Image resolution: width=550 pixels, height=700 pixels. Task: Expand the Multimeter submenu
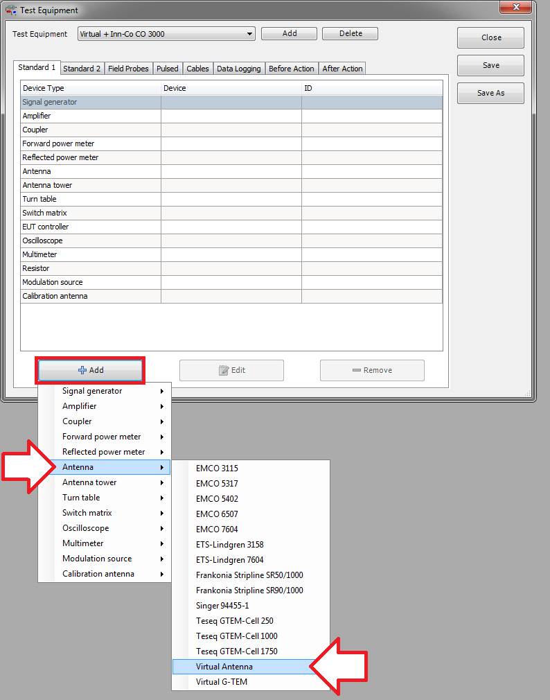tap(105, 543)
